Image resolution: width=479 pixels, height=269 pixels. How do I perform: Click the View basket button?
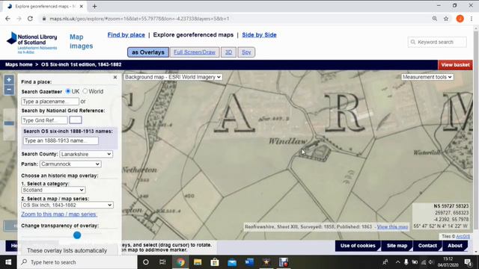pos(455,65)
